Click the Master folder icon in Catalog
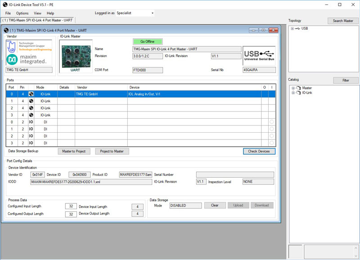This screenshot has height=260, width=360. 298,88
